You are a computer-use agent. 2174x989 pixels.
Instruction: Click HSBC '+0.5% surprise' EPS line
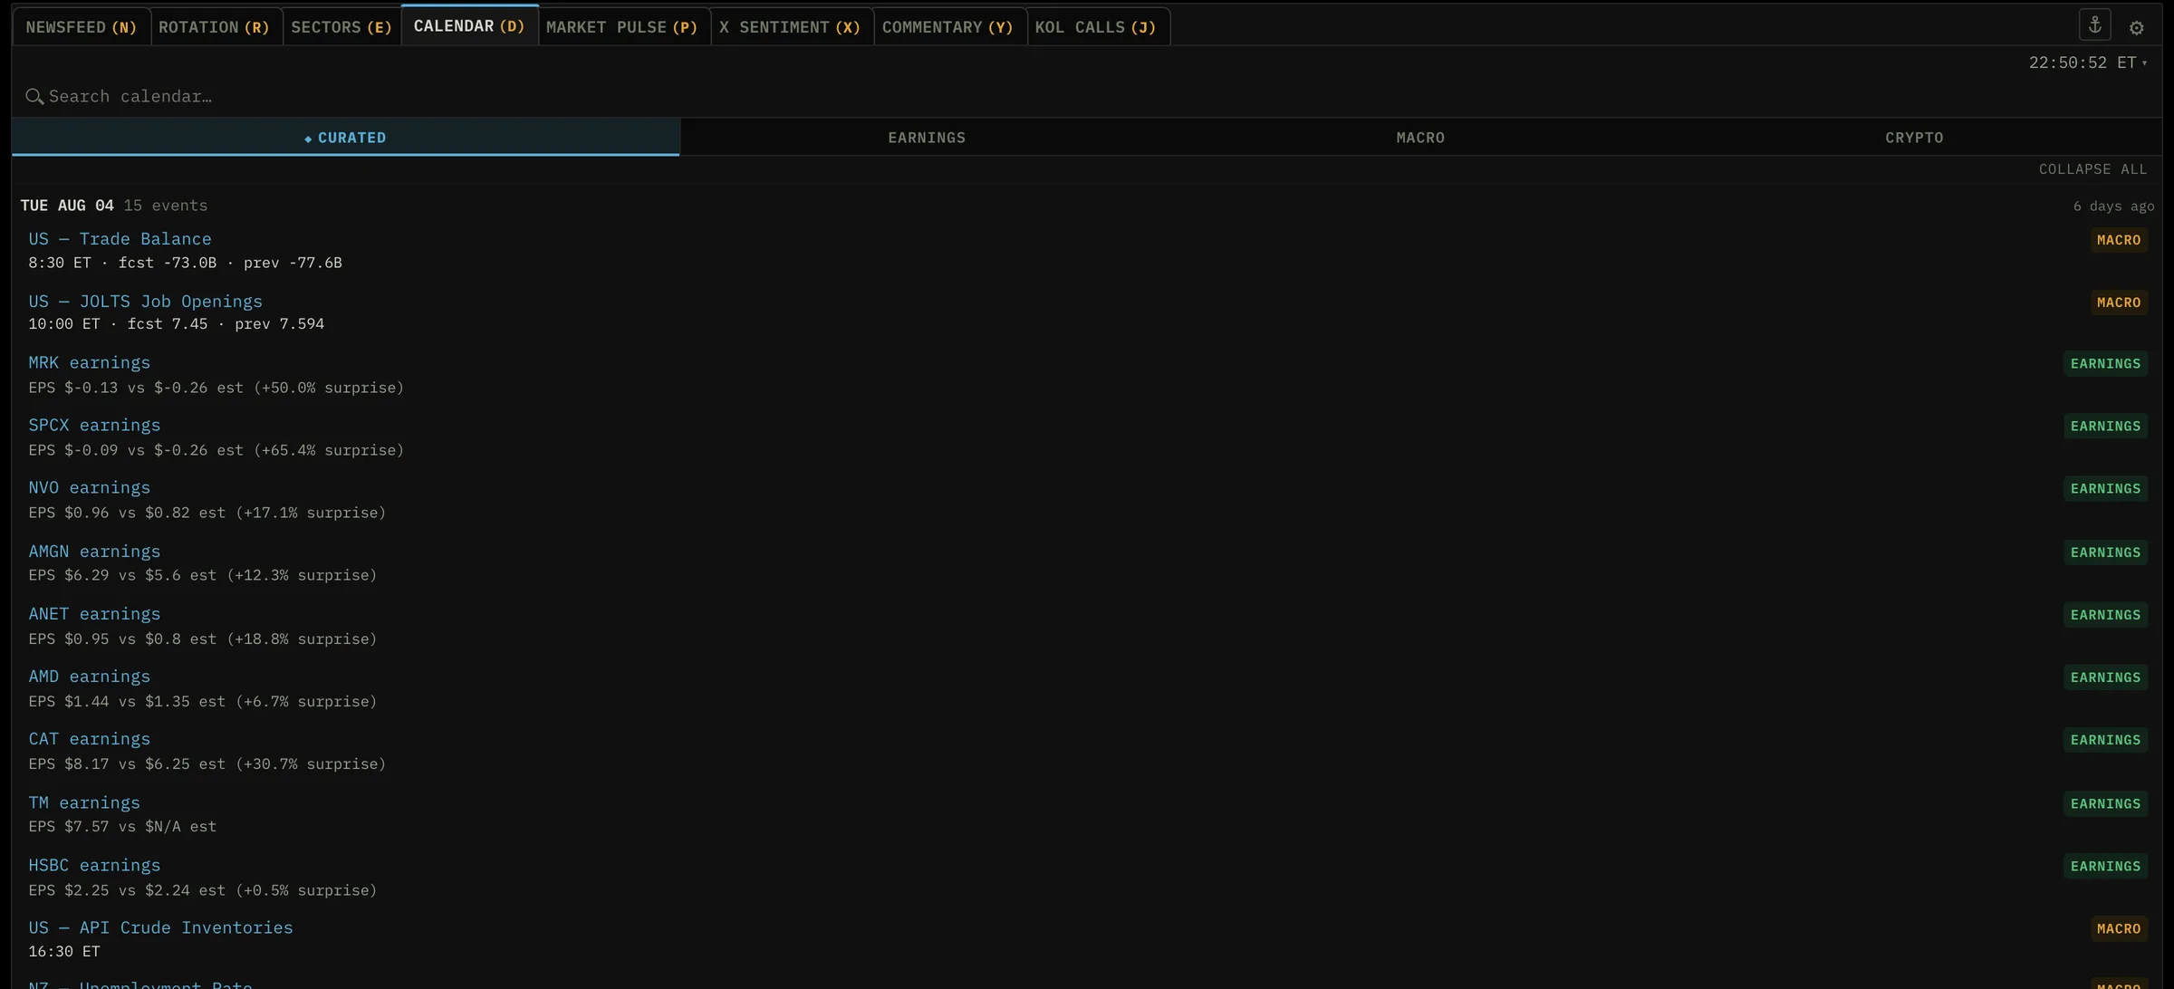tap(202, 891)
